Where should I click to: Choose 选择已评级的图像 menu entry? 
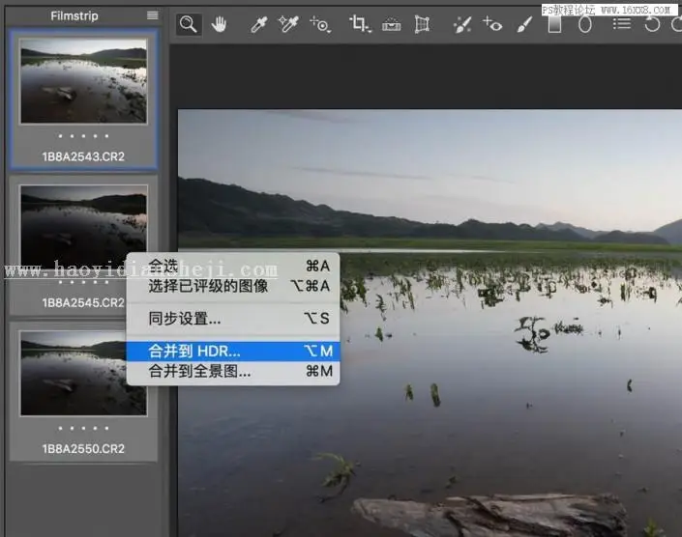pyautogui.click(x=233, y=286)
